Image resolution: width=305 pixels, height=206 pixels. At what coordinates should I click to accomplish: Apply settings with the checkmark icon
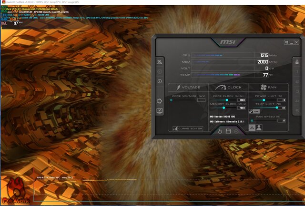pos(236,130)
